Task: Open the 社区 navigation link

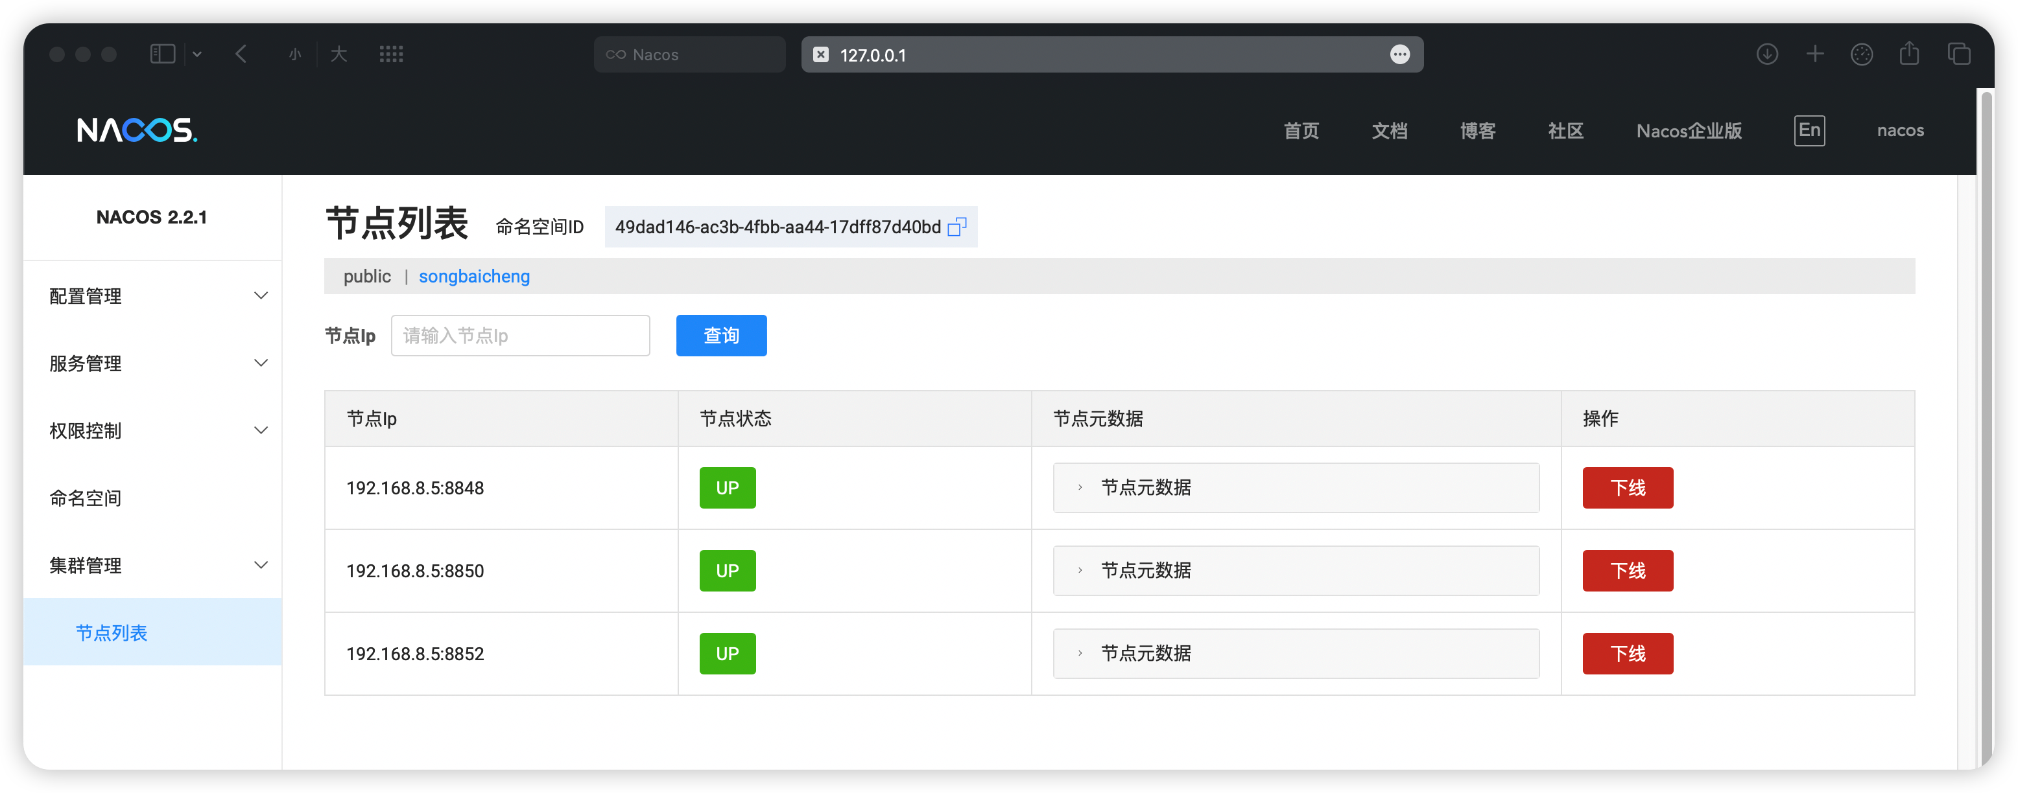Action: (1565, 131)
